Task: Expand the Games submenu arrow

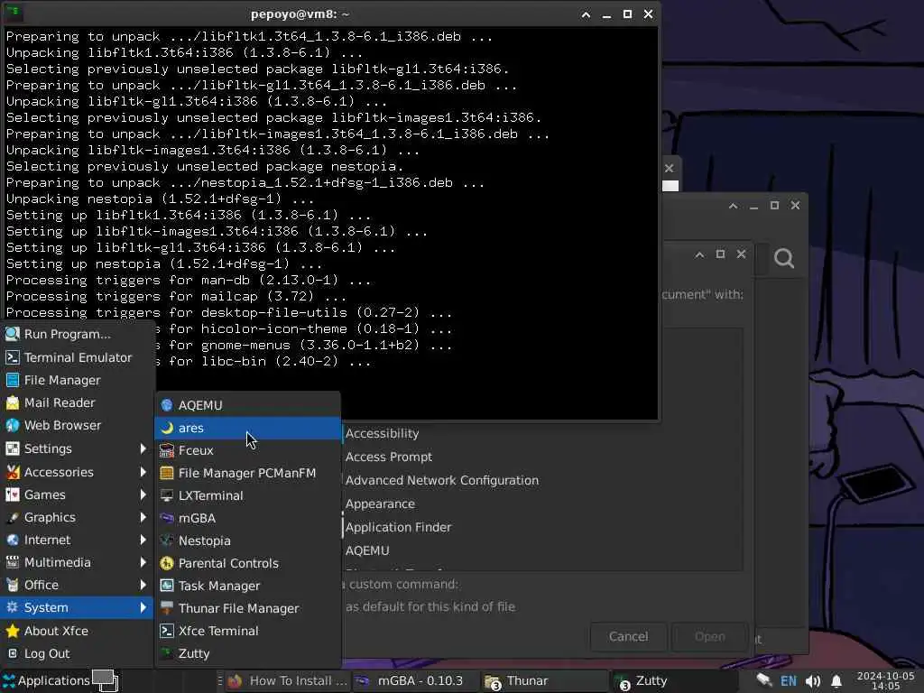Action: tap(143, 494)
